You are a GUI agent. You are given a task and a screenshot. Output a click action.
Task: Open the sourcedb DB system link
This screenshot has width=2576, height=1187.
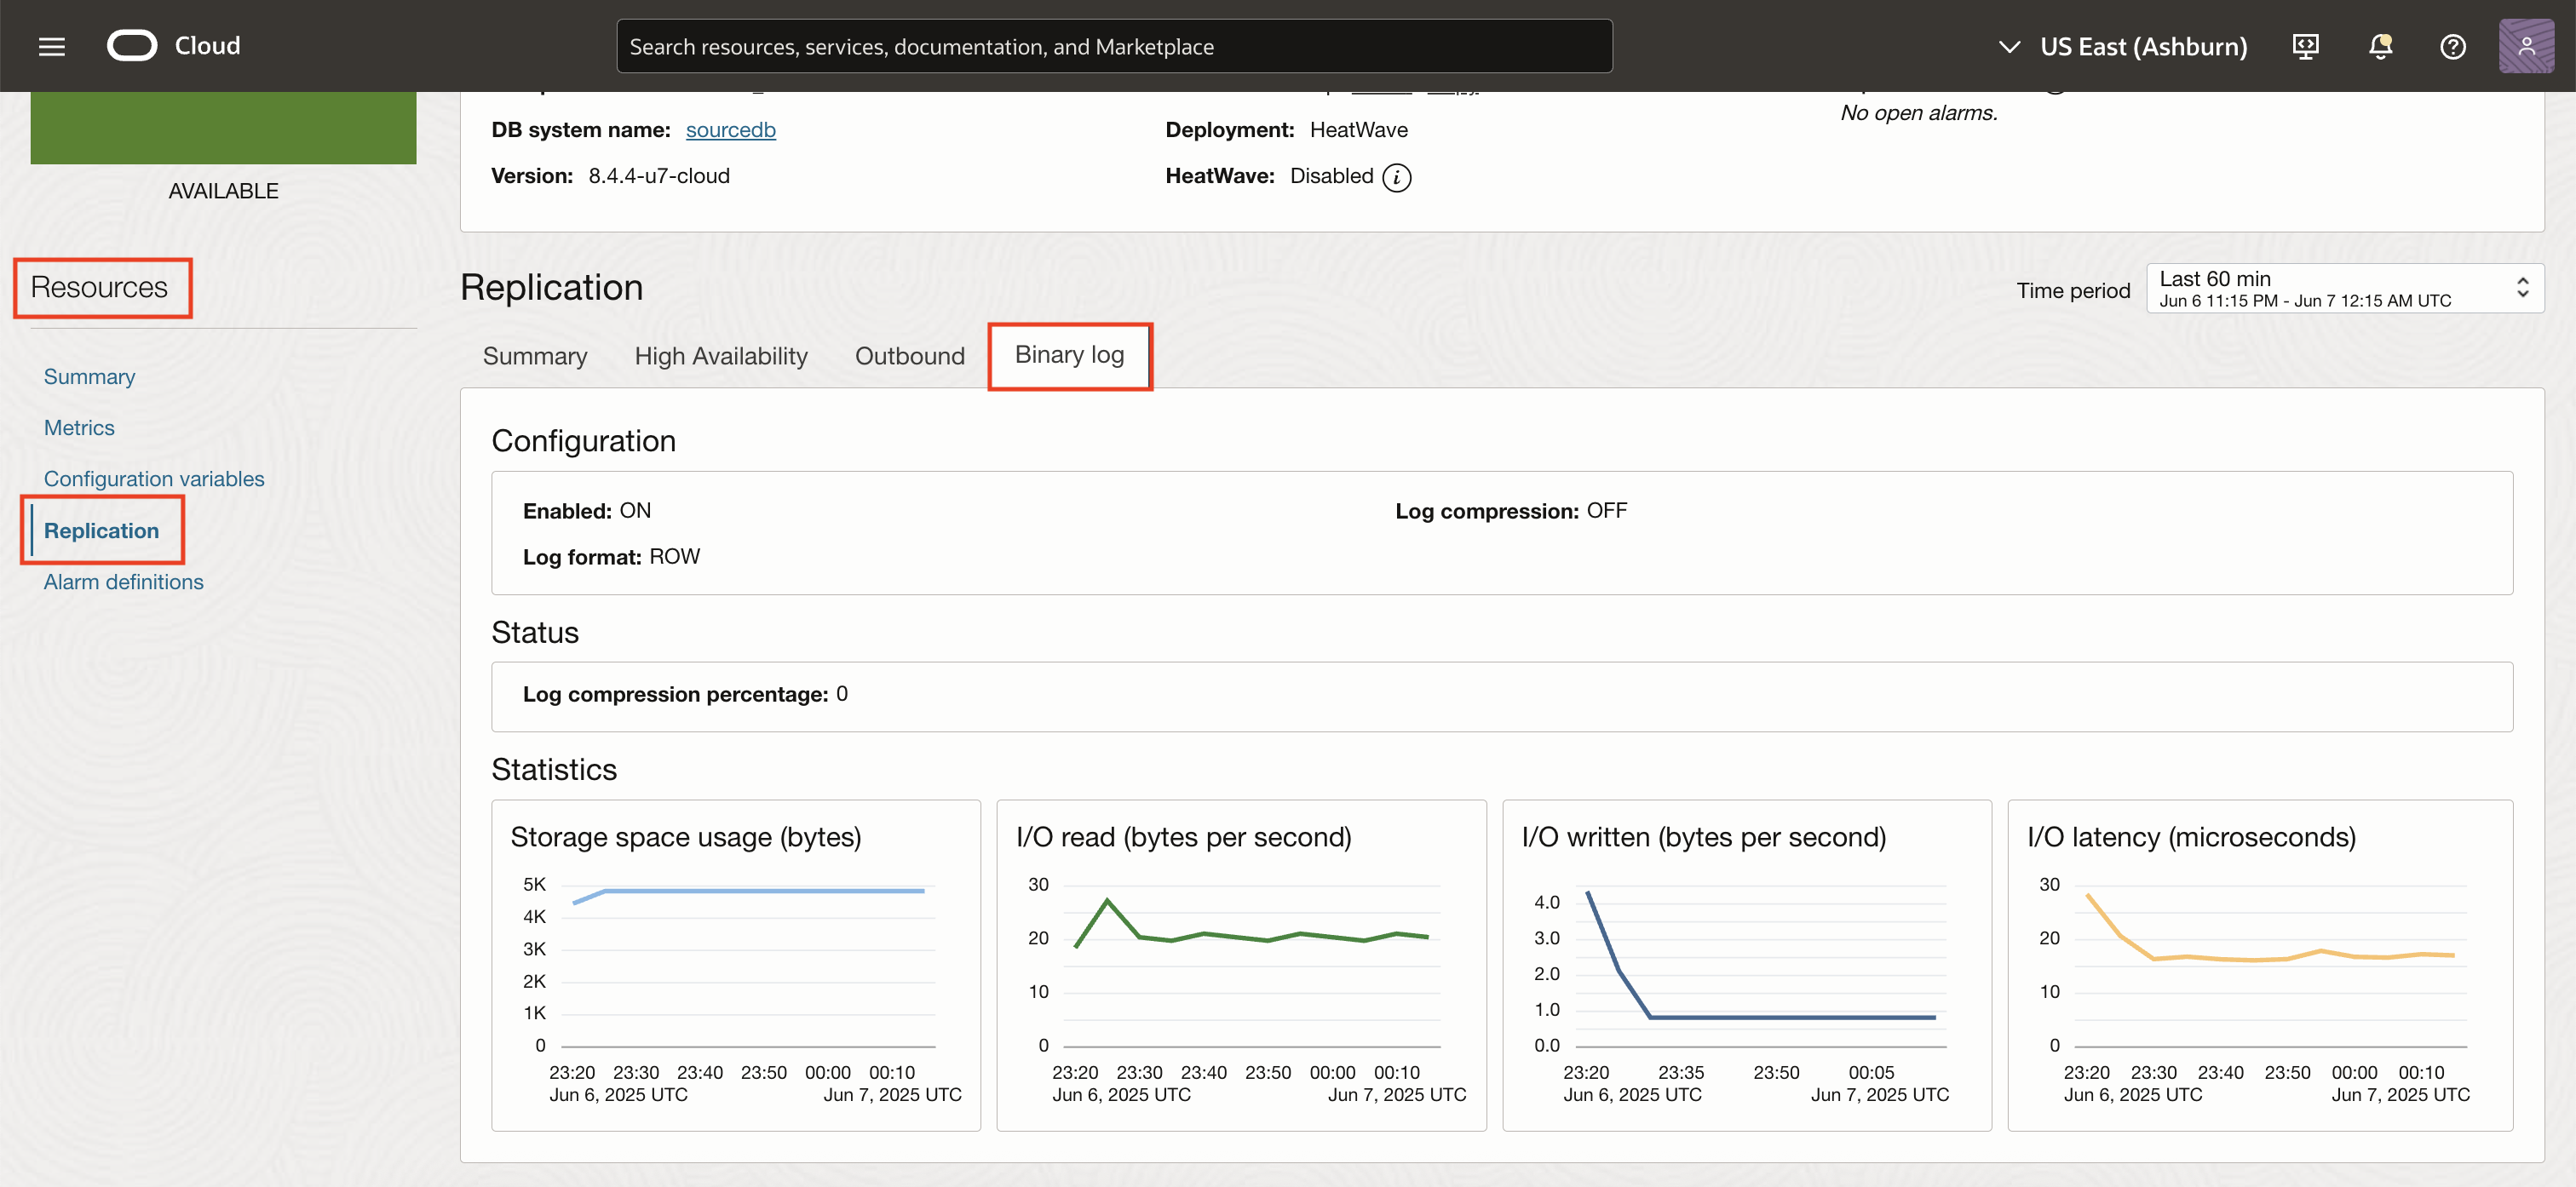[x=731, y=129]
